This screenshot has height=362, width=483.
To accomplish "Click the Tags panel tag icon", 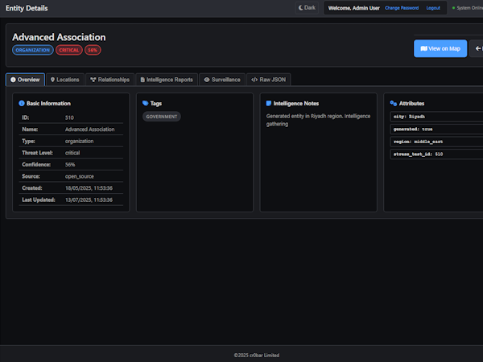I will click(146, 104).
